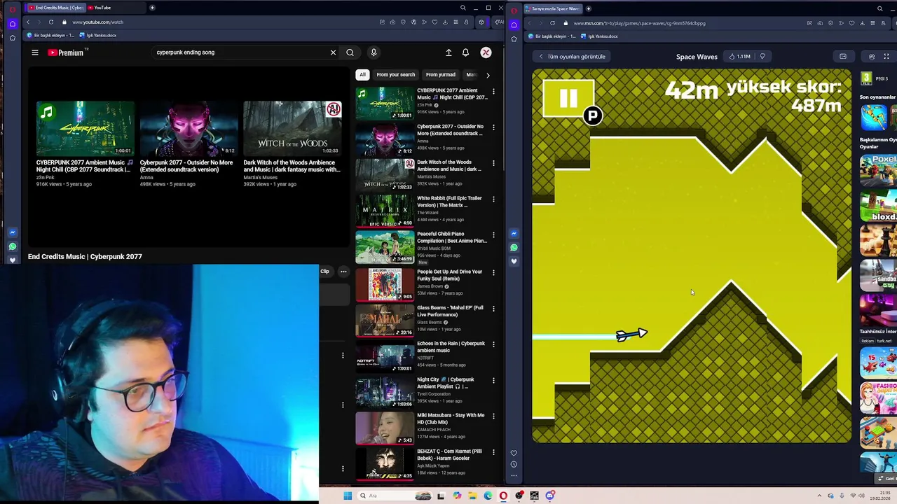Screen dimensions: 897x504
Task: Select the 'From yurmad' chip
Action: point(441,74)
